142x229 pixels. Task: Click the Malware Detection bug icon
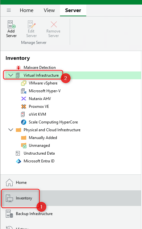[18, 68]
